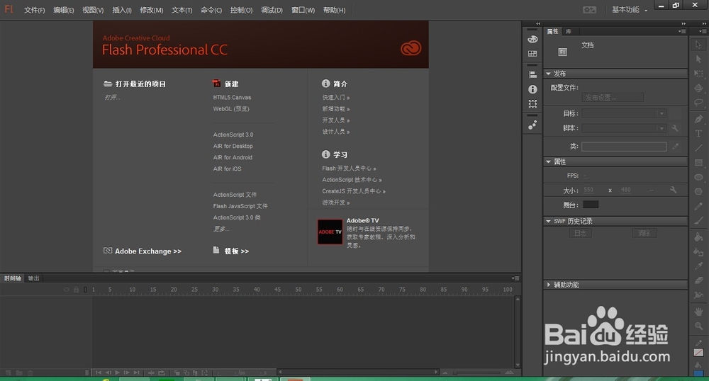Click the Adobe TV thumbnail
This screenshot has width=709, height=381.
330,232
